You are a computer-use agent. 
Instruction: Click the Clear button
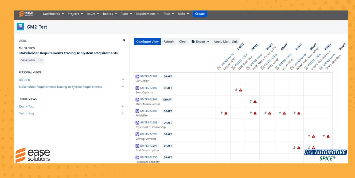183,42
